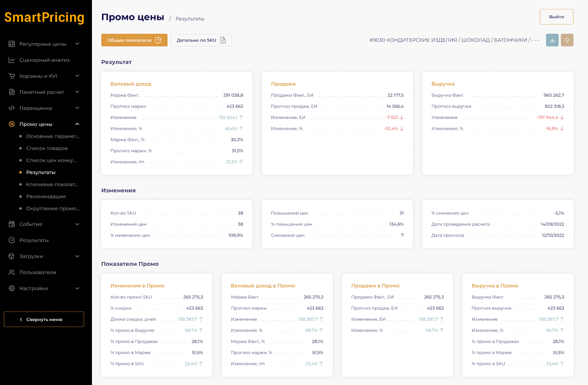Click % изменения цен value 108,9%
Viewport: 588px width, 385px height.
click(236, 236)
